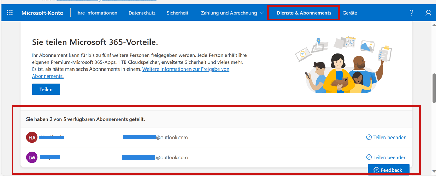
Task: Click 'Sie teilen Microsoft 365-Vorteile.' heading
Action: click(95, 42)
